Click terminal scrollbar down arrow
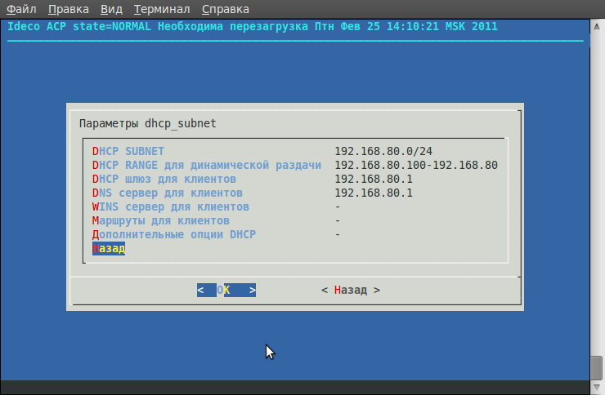The width and height of the screenshot is (605, 395). tap(597, 388)
